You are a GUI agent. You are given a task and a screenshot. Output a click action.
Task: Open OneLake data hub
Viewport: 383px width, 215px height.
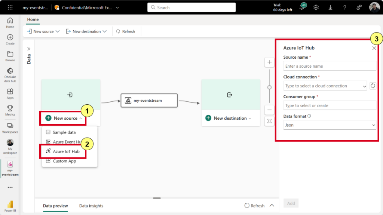click(10, 75)
